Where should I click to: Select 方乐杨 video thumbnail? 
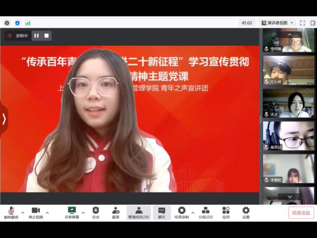[288, 70]
